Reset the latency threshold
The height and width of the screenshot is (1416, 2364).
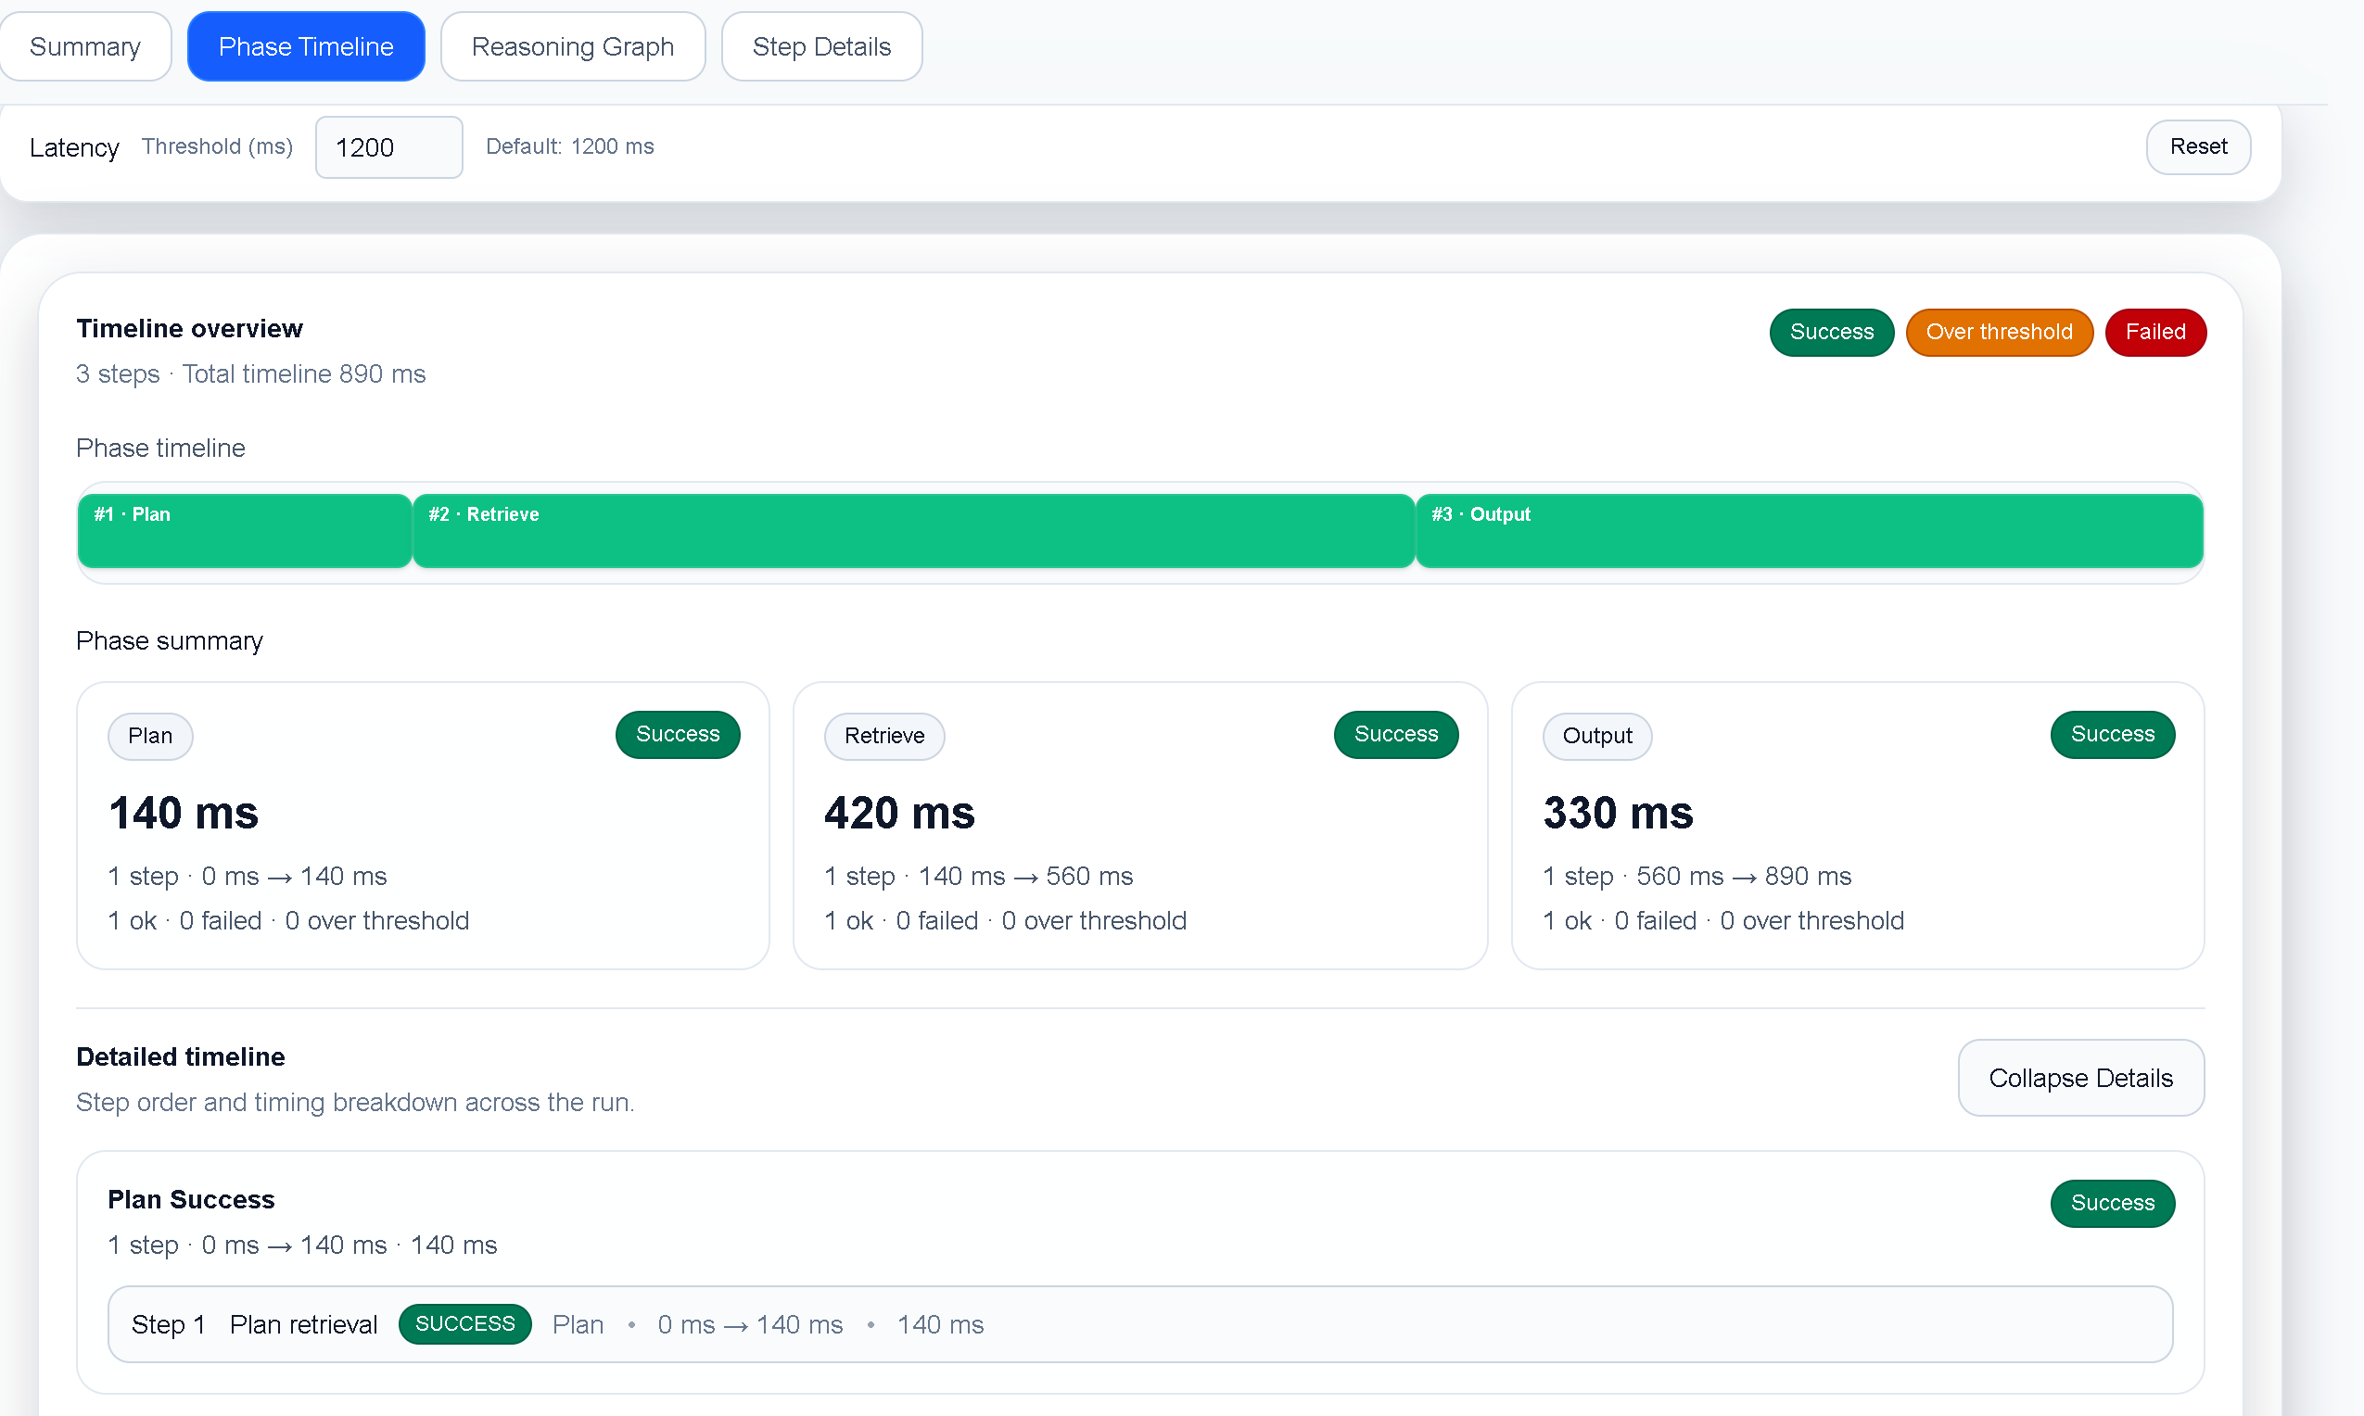coord(2197,147)
